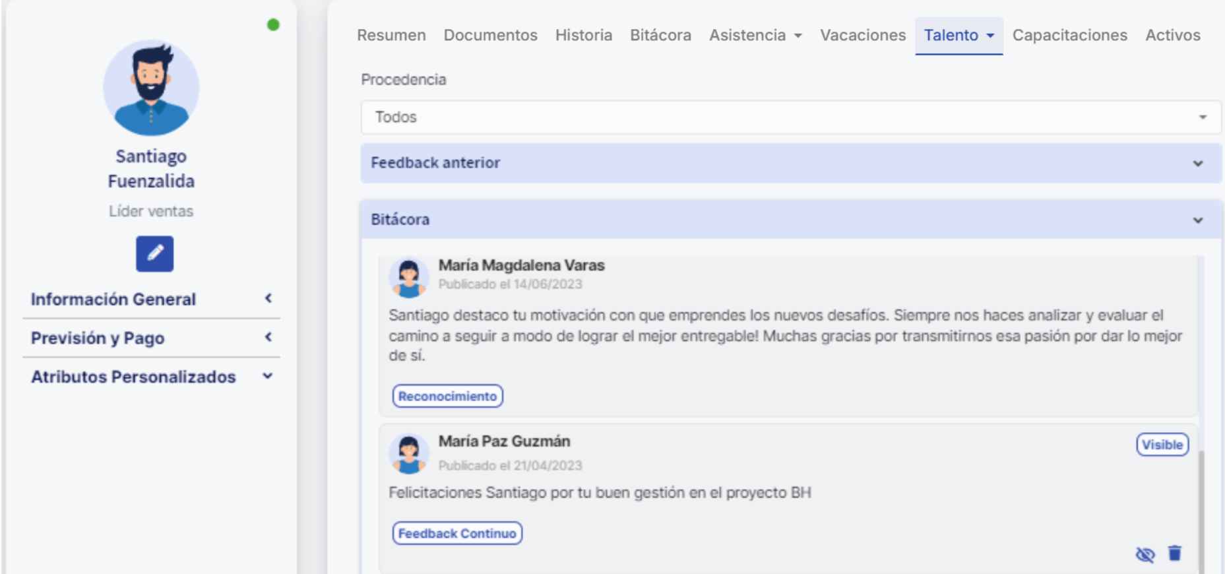
Task: Click the Reconocimiento tag
Action: (447, 396)
